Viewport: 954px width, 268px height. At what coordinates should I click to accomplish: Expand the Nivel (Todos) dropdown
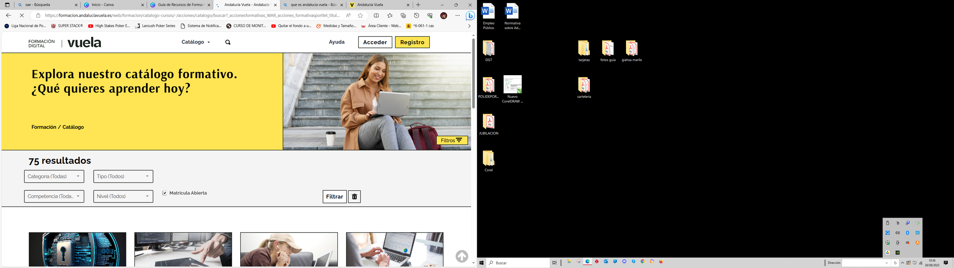123,196
